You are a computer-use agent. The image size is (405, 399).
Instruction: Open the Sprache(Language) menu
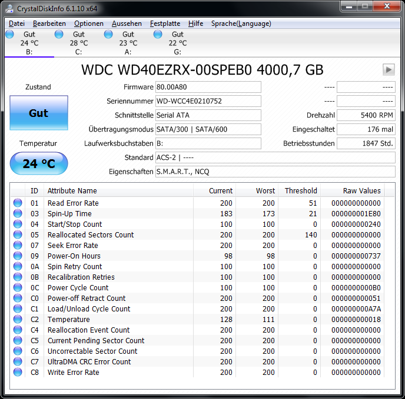click(x=241, y=24)
